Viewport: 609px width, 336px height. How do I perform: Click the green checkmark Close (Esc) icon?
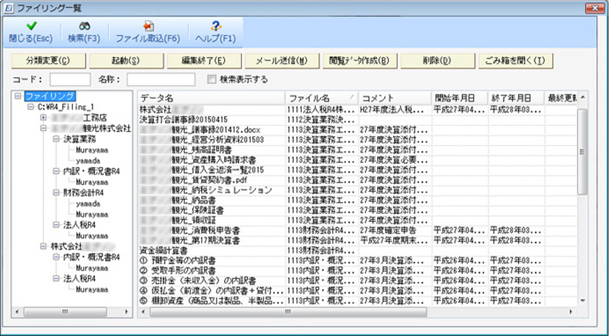tap(31, 26)
